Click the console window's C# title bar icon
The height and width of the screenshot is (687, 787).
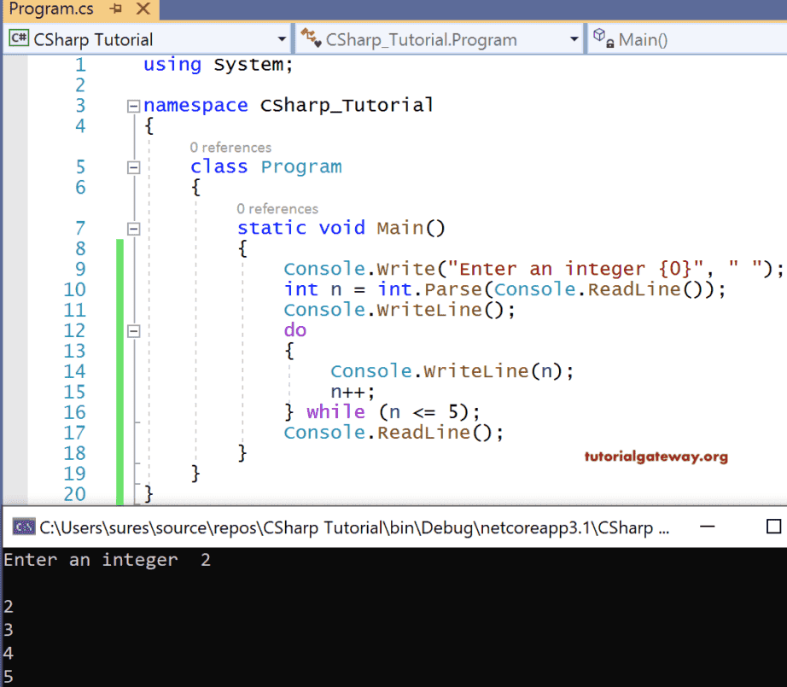[x=21, y=527]
